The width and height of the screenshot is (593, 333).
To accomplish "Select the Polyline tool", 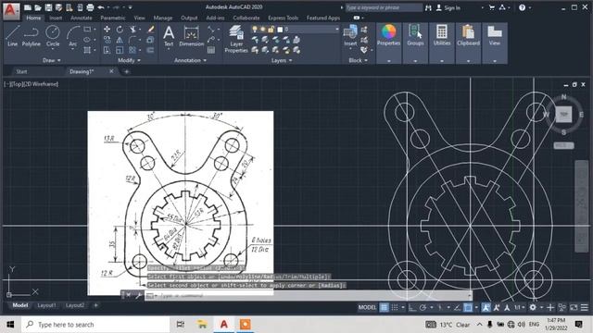I will click(31, 36).
